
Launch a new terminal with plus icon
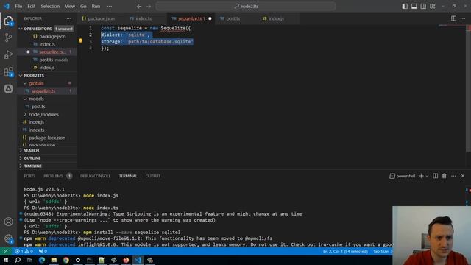[421, 176]
